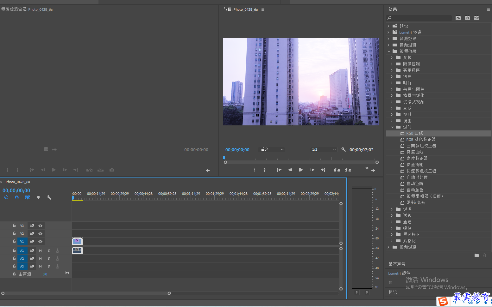Image resolution: width=492 pixels, height=307 pixels.
Task: Toggle linked selection in timeline
Action: tap(28, 197)
